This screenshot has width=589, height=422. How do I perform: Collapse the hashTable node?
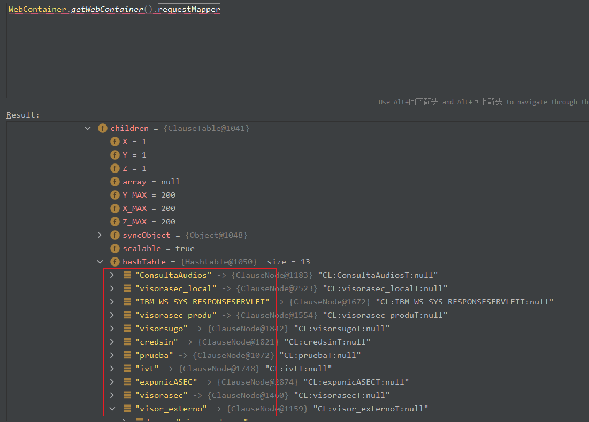(100, 262)
